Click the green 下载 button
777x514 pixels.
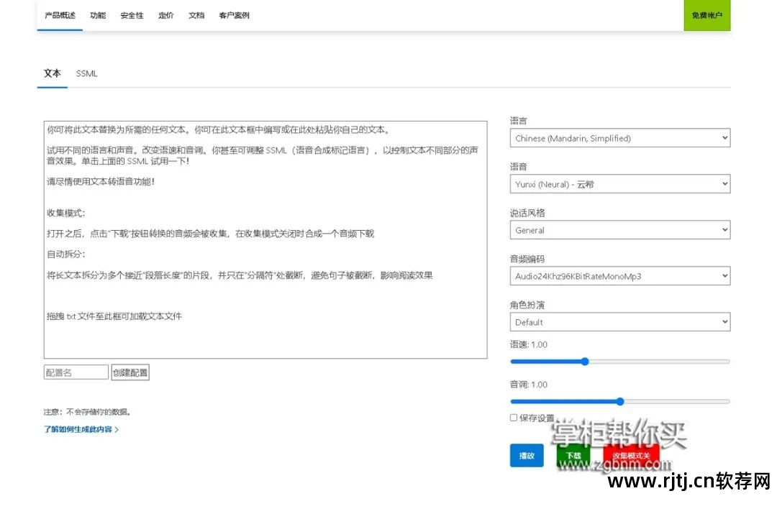coord(573,456)
